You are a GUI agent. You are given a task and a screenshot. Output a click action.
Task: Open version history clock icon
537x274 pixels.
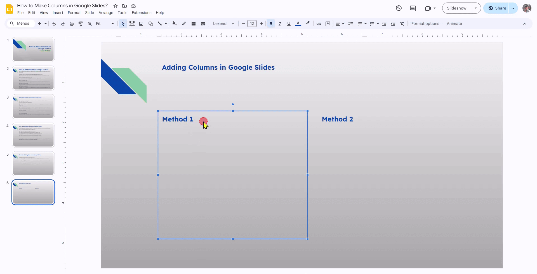click(x=399, y=8)
